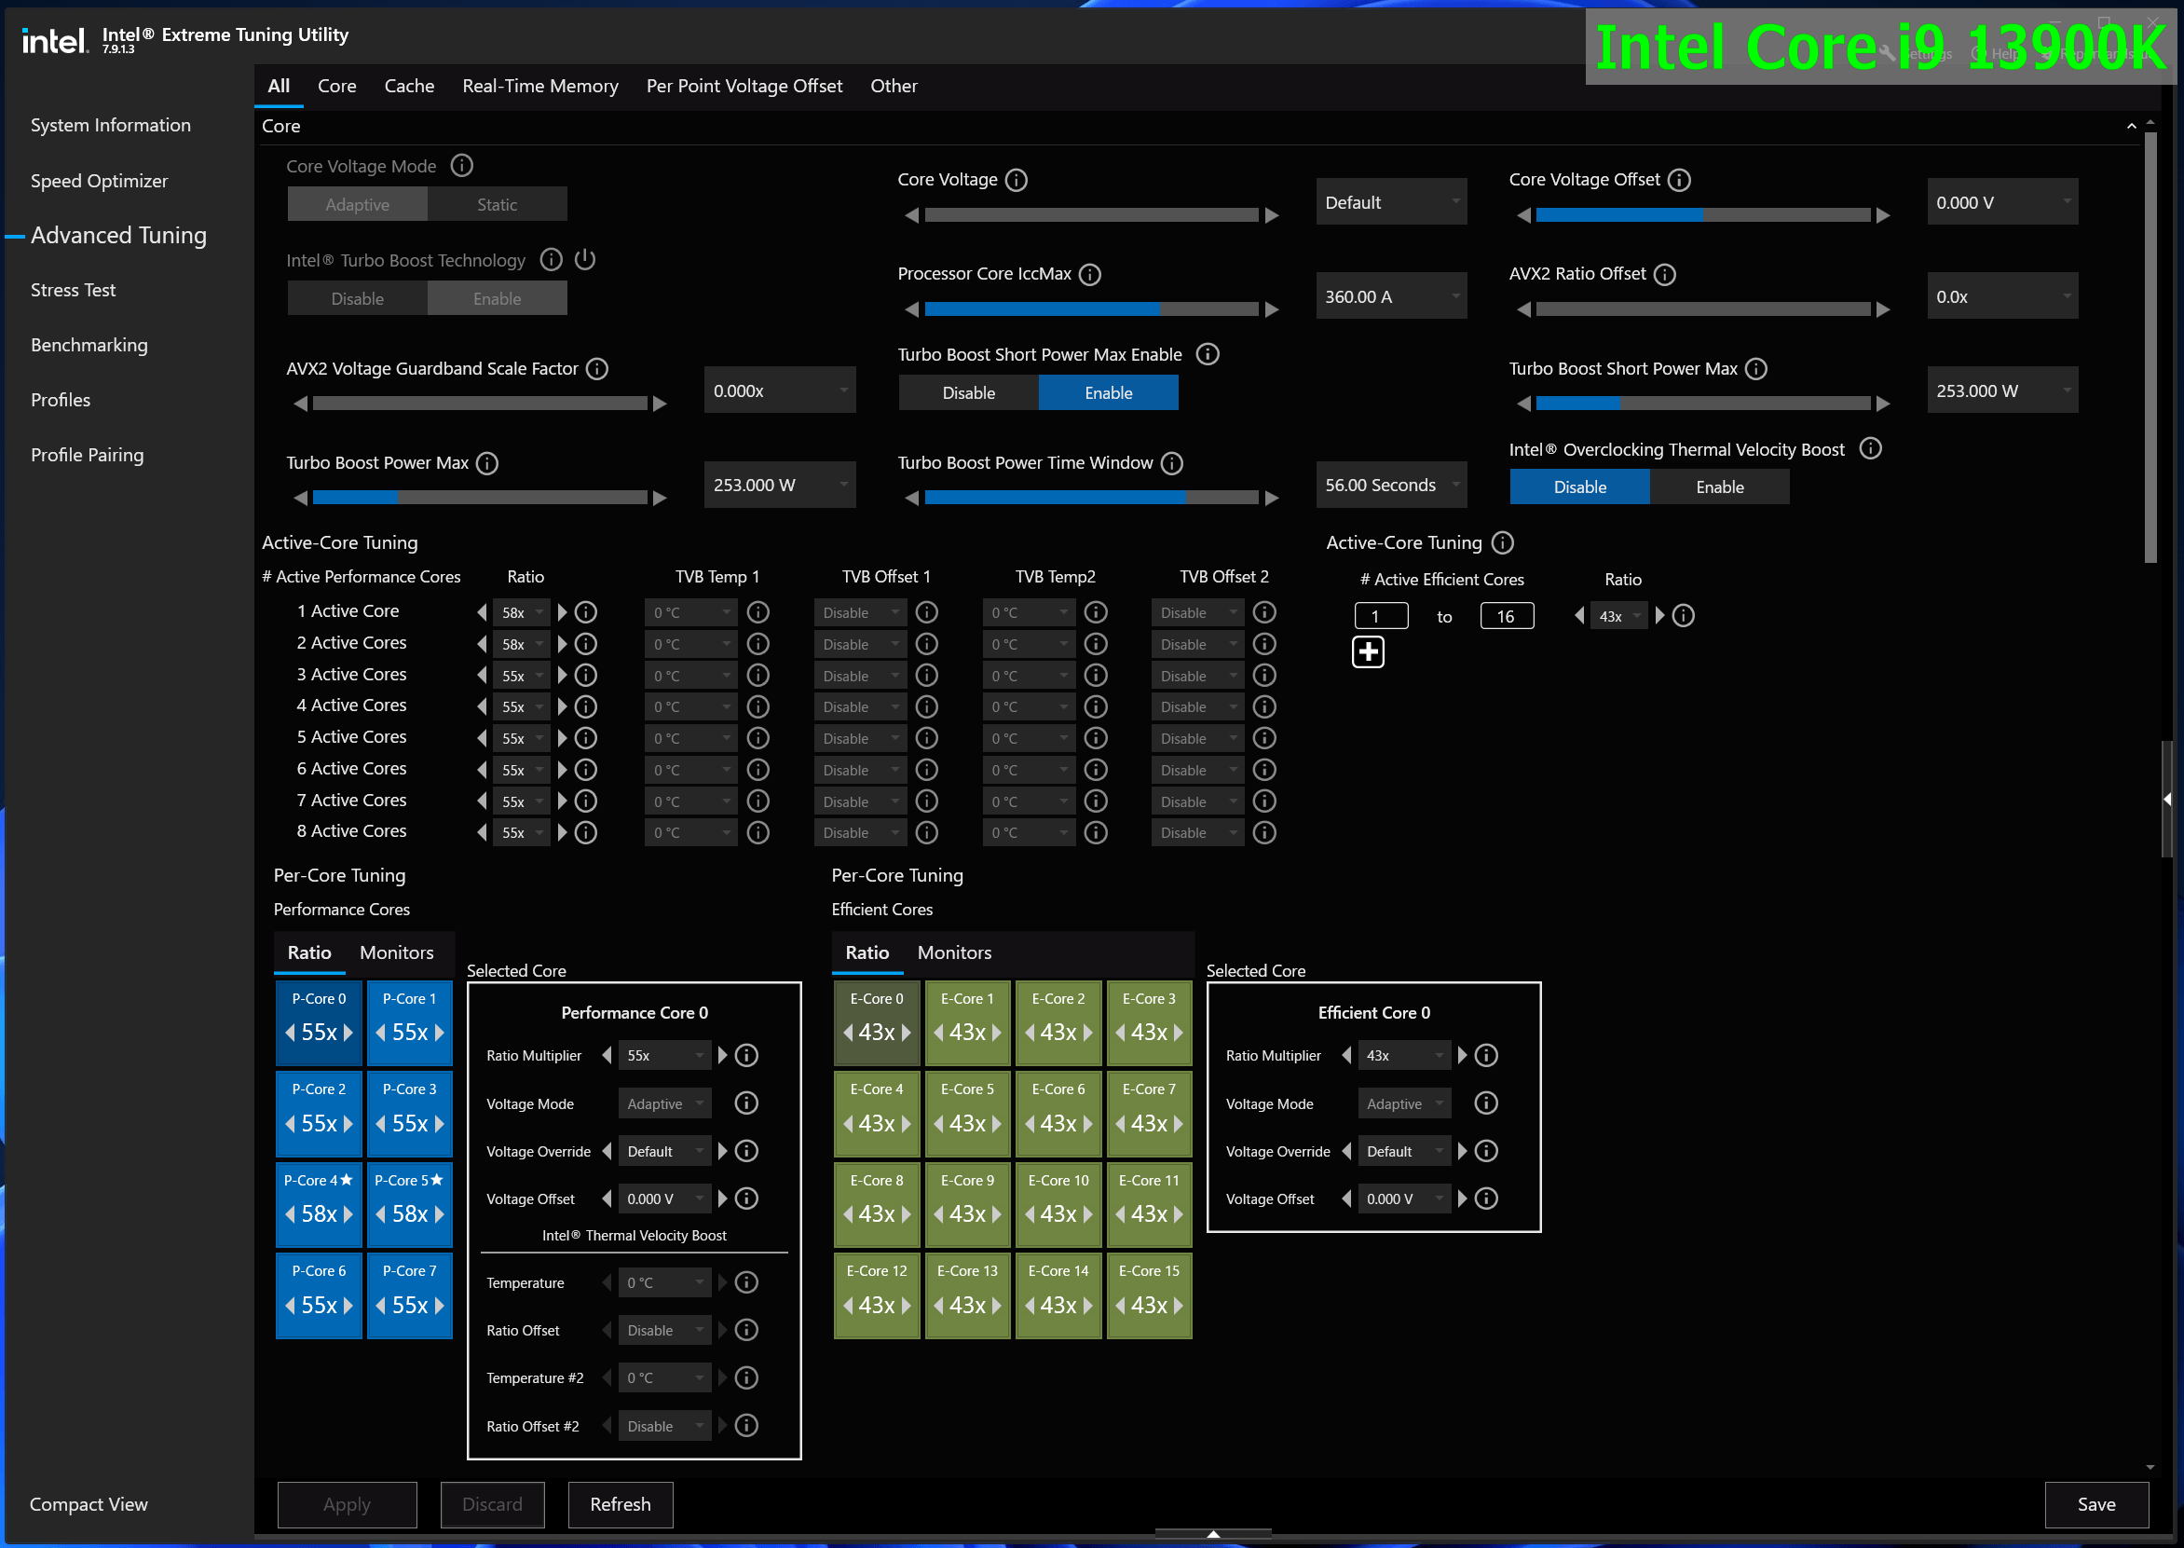The height and width of the screenshot is (1548, 2184).
Task: Show Turbo Boost Power Max info
Action: click(x=487, y=463)
